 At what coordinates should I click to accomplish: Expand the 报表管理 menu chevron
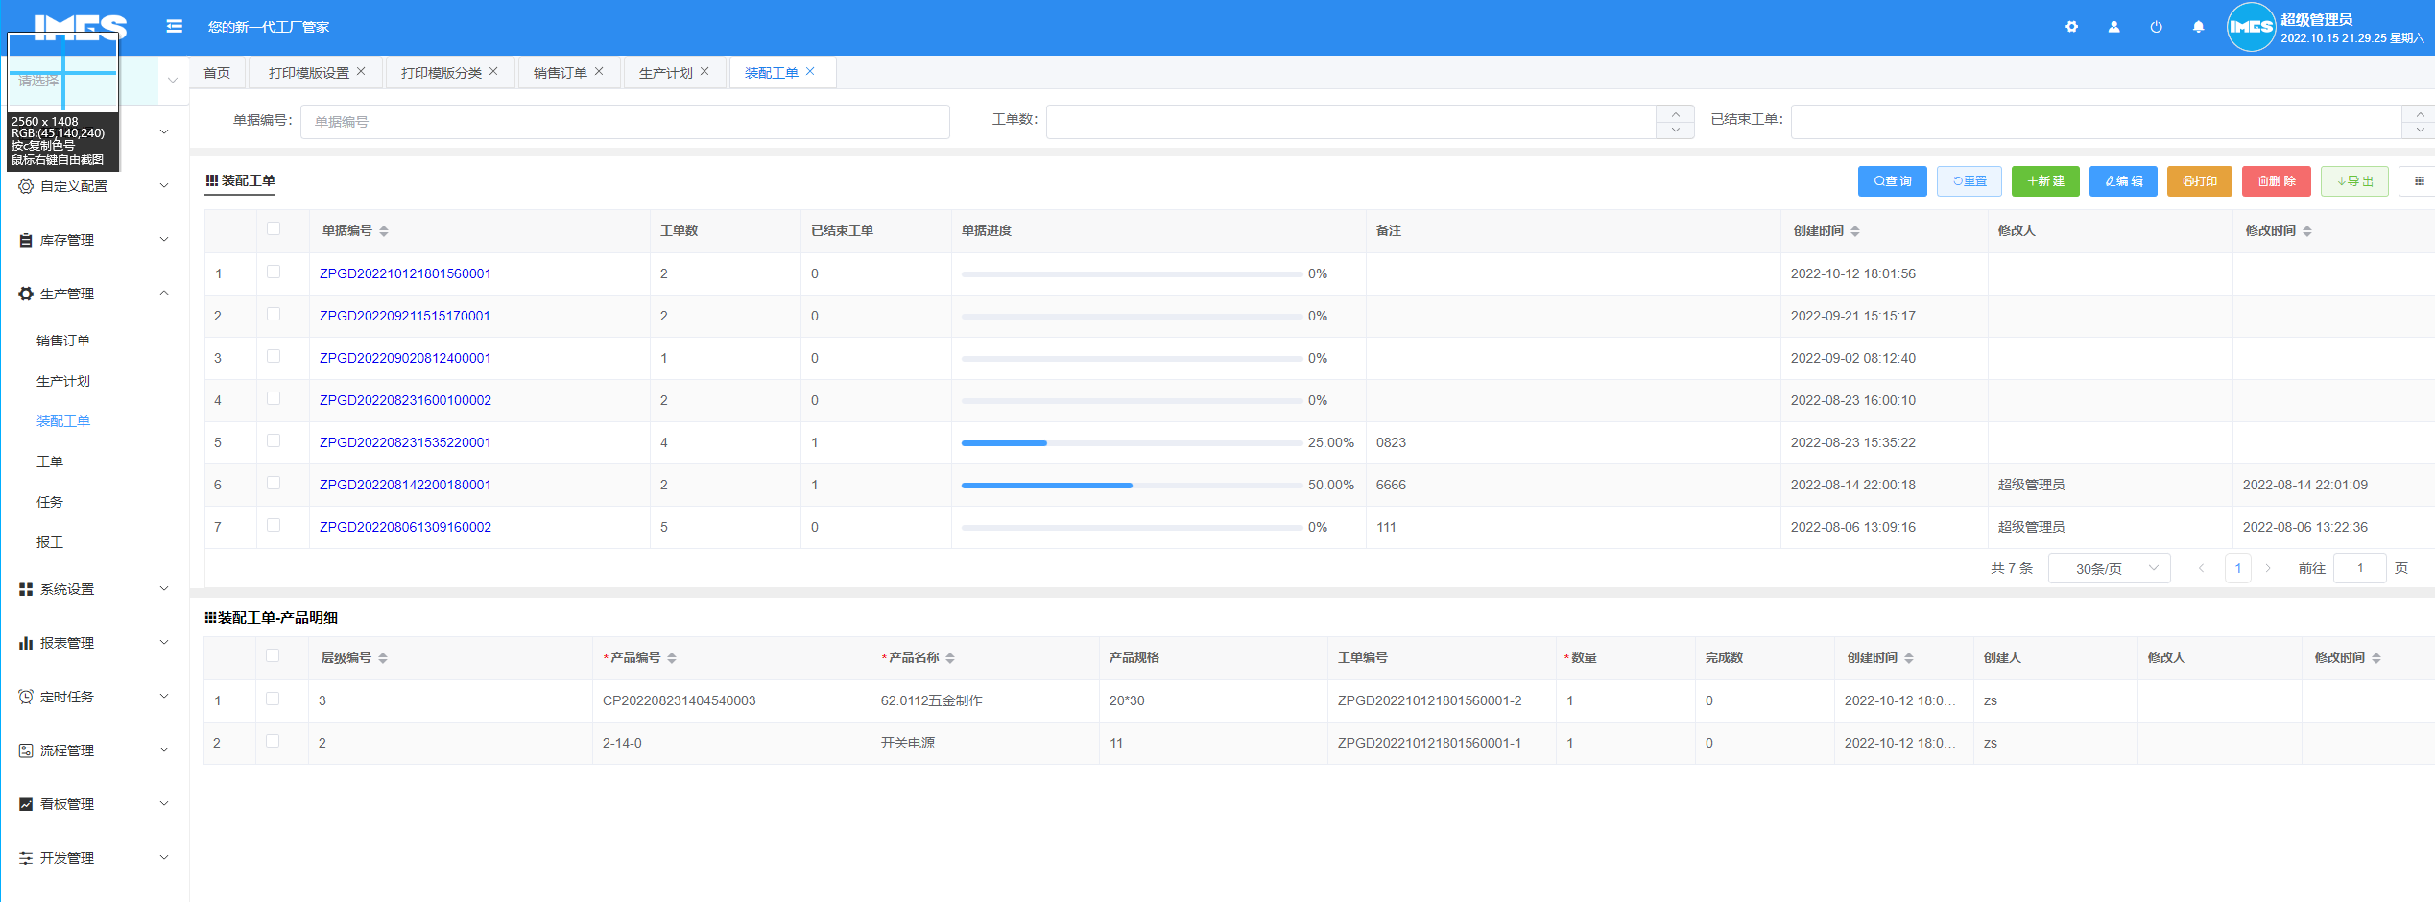164,642
